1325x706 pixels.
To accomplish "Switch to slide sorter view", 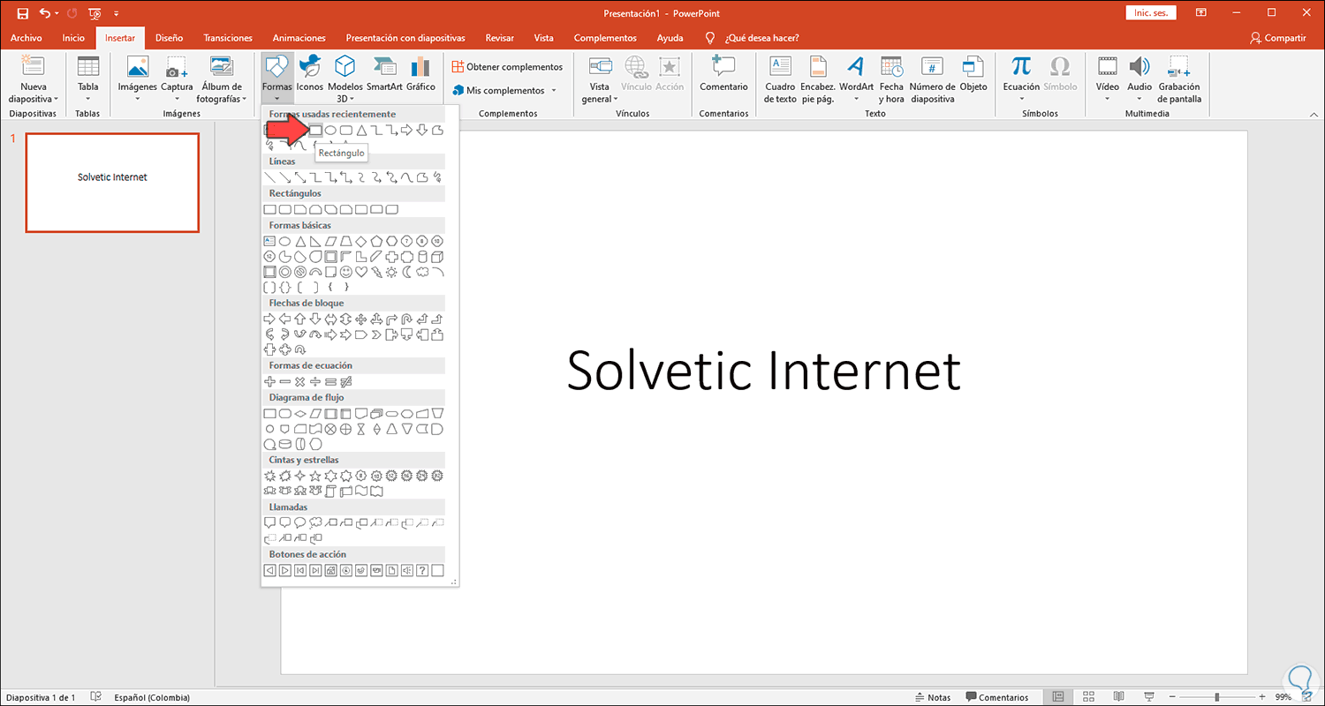I will pos(1089,697).
